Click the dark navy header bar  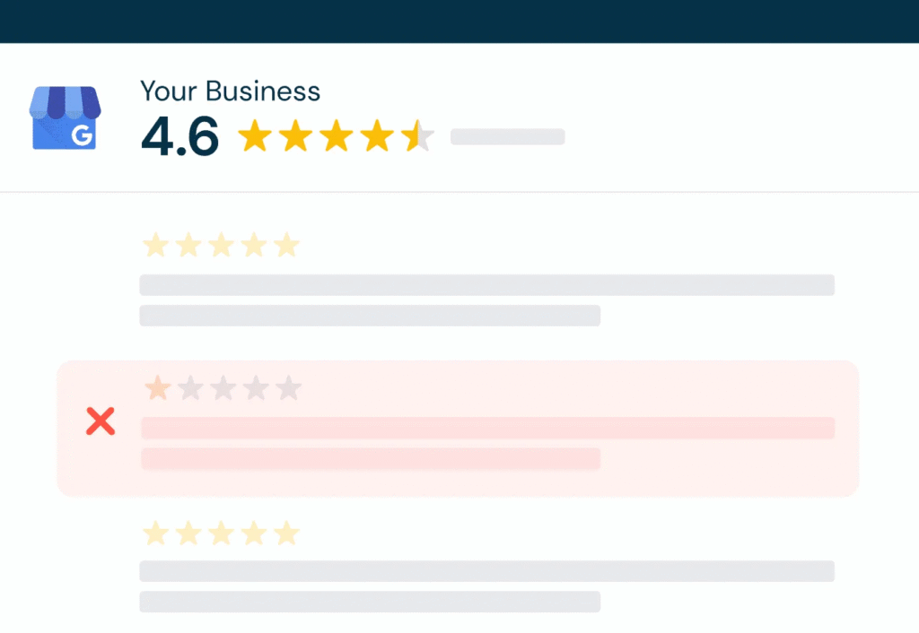click(459, 21)
